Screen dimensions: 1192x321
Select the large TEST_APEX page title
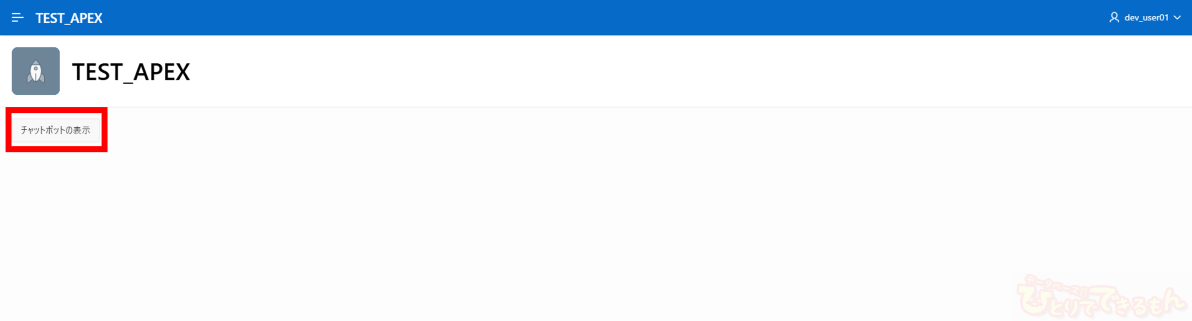point(131,72)
